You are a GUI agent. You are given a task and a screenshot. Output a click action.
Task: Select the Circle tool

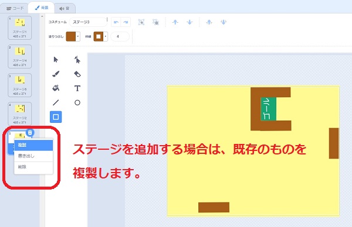pyautogui.click(x=77, y=102)
